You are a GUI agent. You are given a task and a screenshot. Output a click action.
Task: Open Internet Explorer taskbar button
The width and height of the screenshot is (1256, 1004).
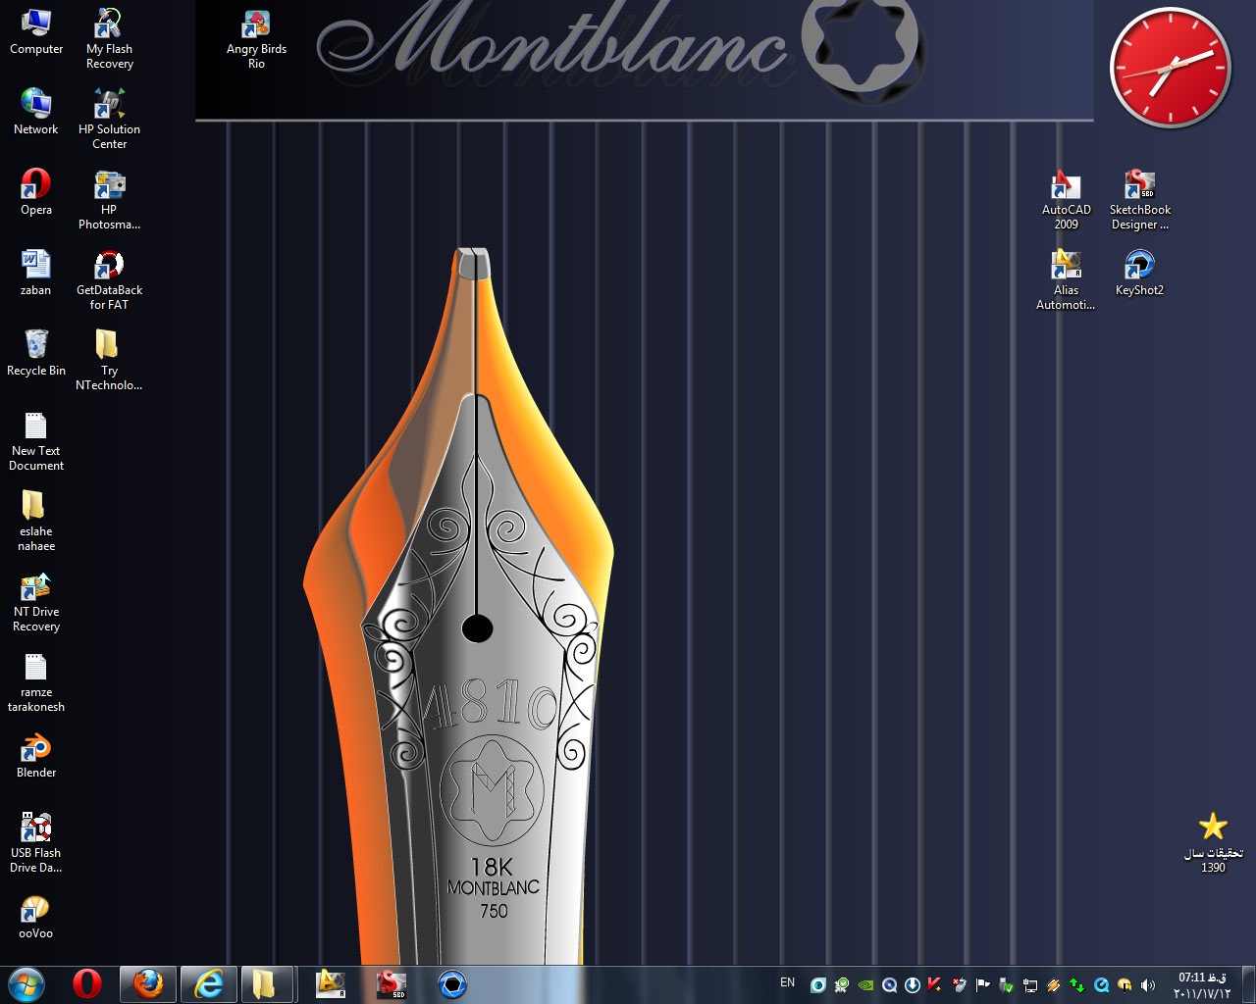[208, 983]
